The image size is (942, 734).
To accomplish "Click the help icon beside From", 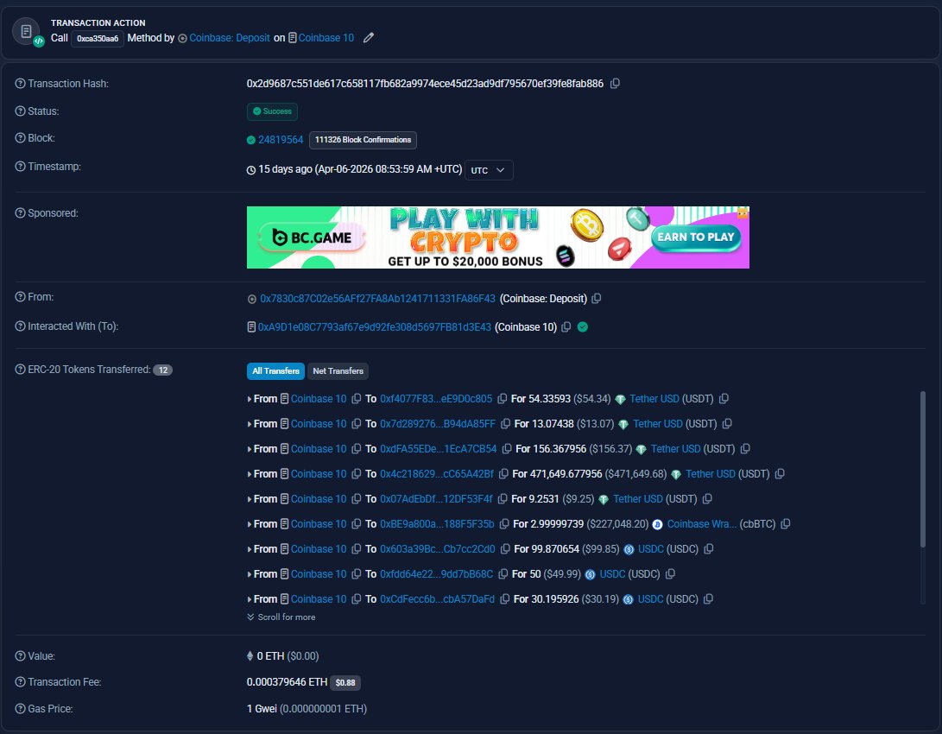I will click(x=20, y=297).
